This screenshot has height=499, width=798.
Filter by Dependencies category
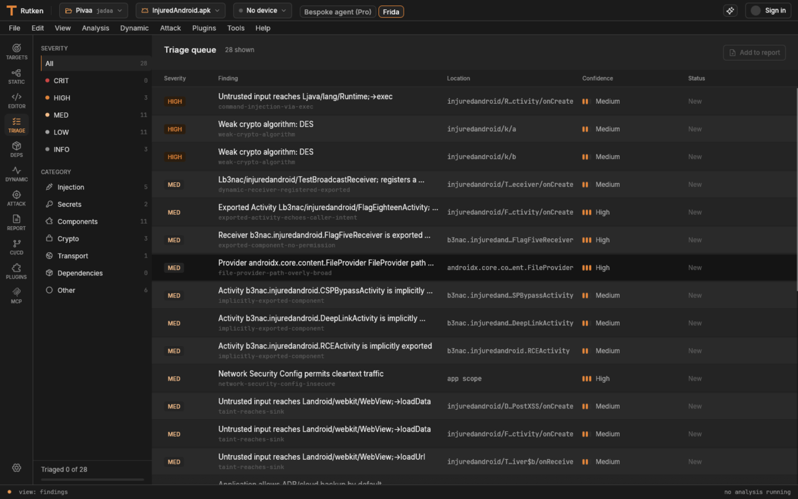(x=96, y=273)
